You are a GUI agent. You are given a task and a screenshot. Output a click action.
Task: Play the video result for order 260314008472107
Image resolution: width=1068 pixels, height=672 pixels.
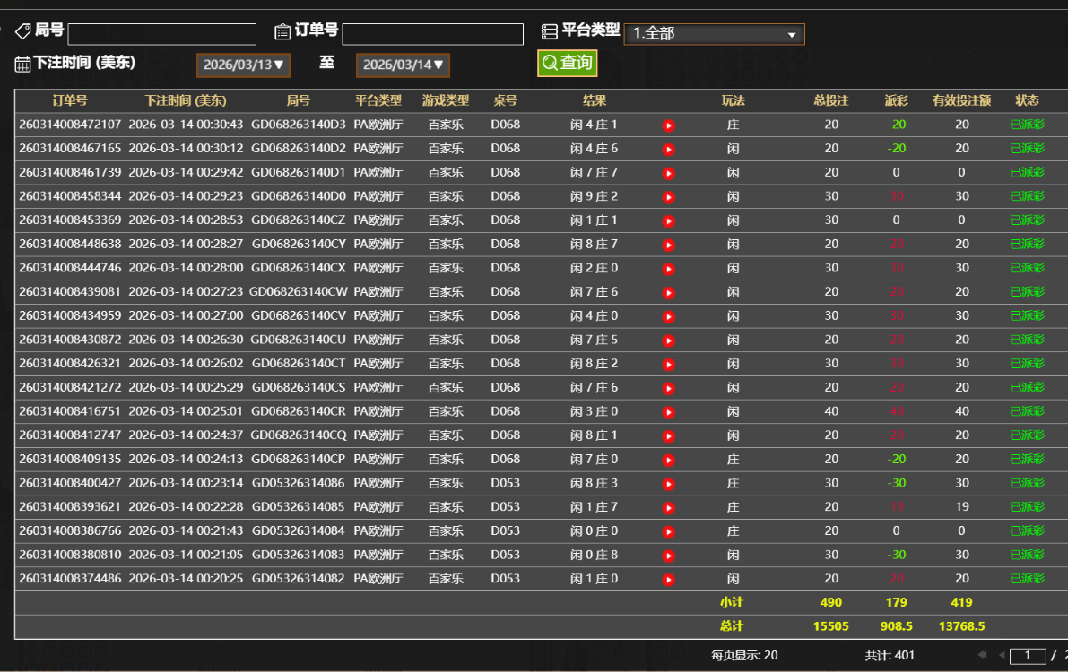point(668,125)
